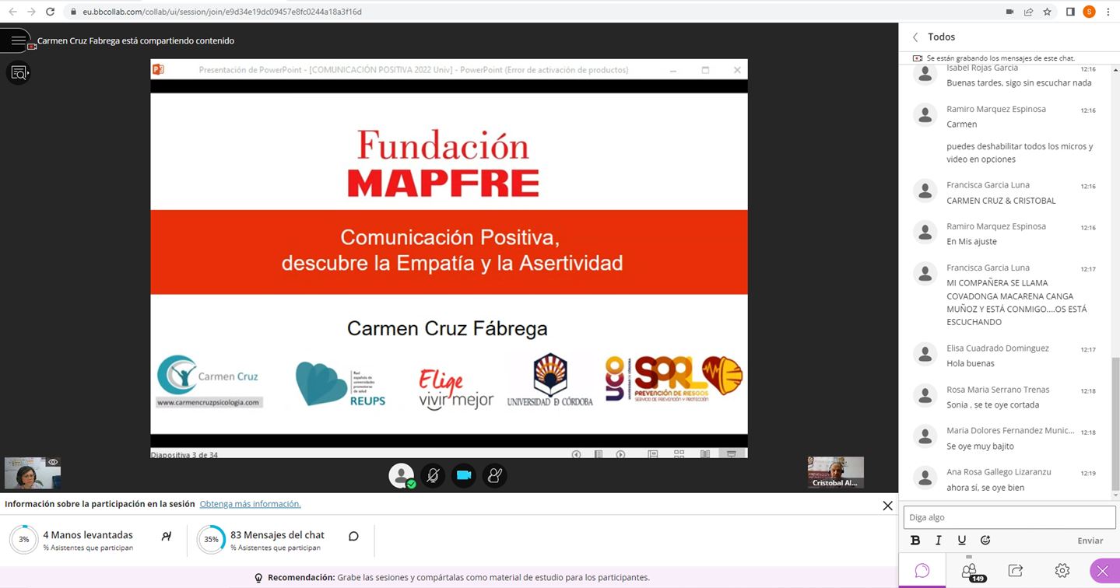The image size is (1120, 588).
Task: Open the Collaborate session menu hamburger
Action: 18,40
